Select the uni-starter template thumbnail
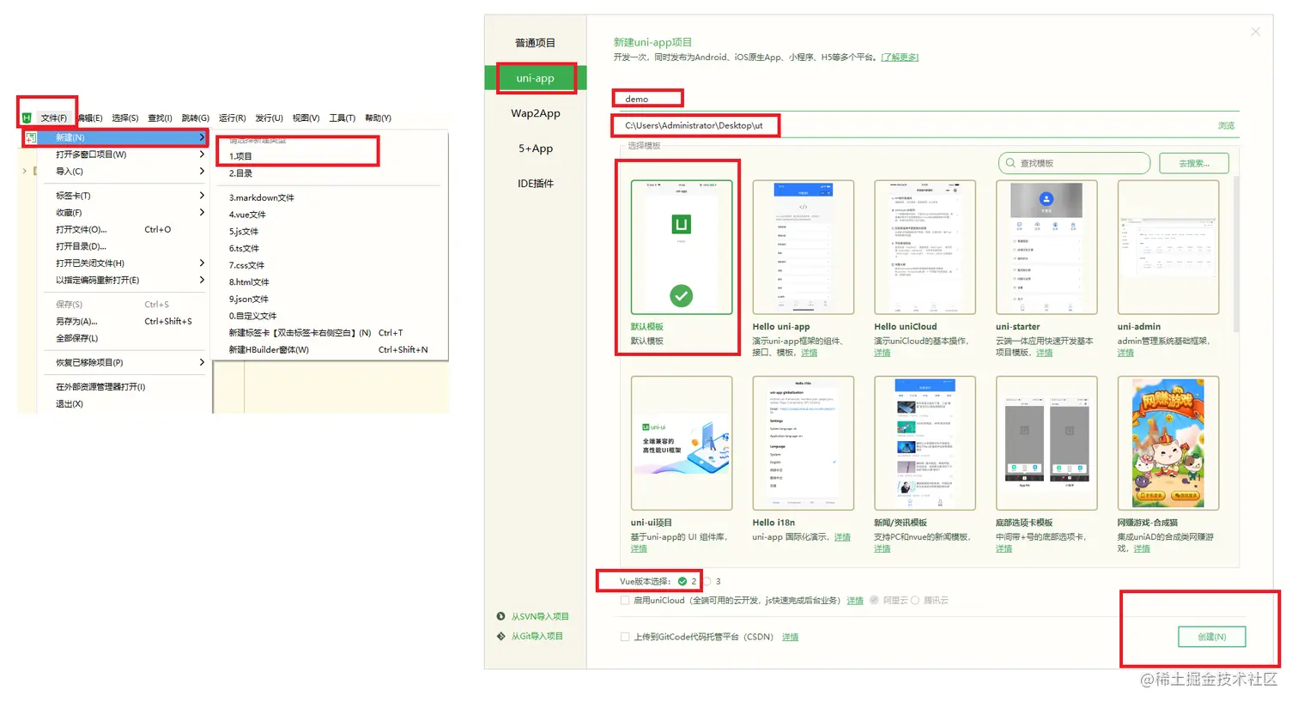The height and width of the screenshot is (708, 1298). 1046,247
